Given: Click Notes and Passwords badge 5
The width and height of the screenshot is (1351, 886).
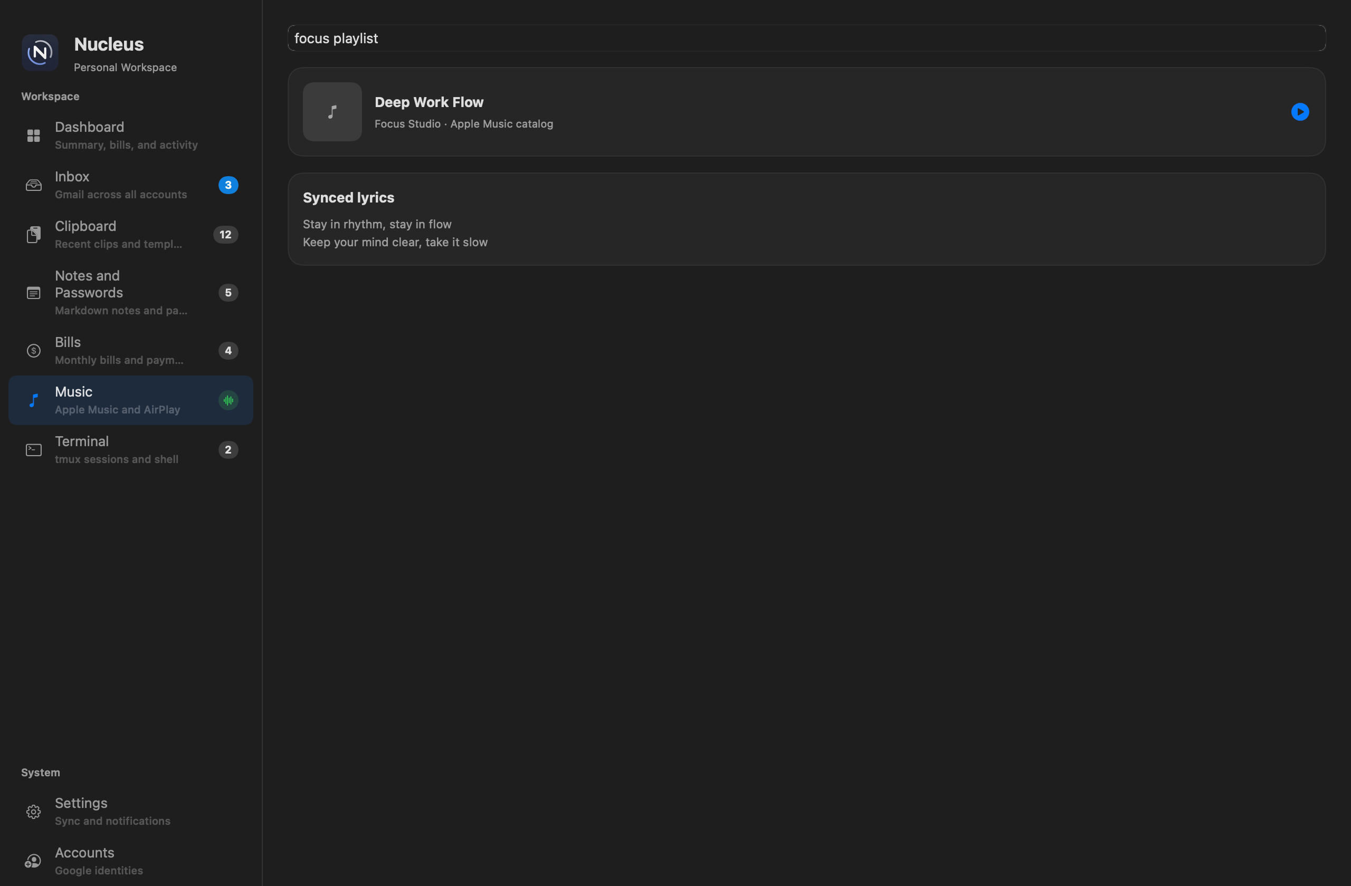Looking at the screenshot, I should pos(228,293).
